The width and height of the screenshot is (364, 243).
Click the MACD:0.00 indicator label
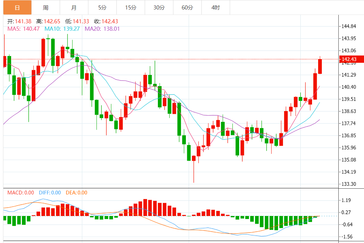(x=21, y=193)
